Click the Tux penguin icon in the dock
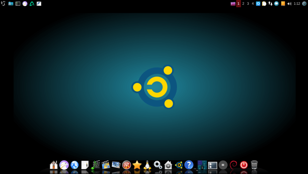This screenshot has height=174, width=308. 147,165
